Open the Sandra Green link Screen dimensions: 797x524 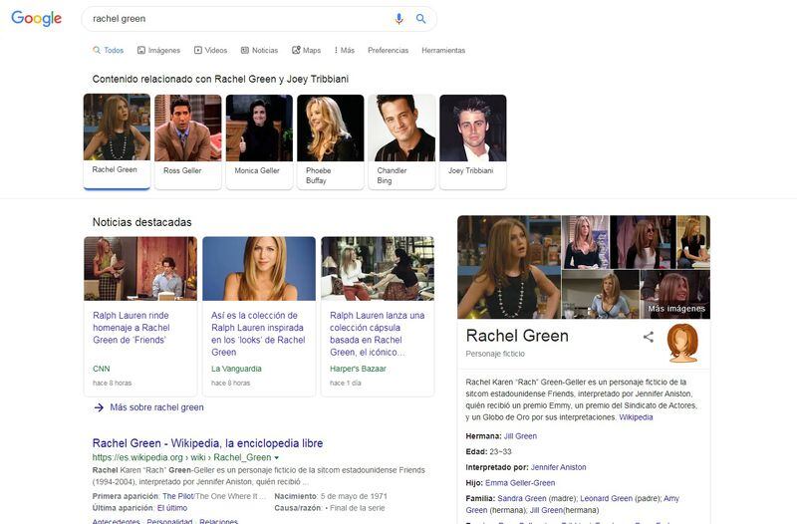(521, 498)
